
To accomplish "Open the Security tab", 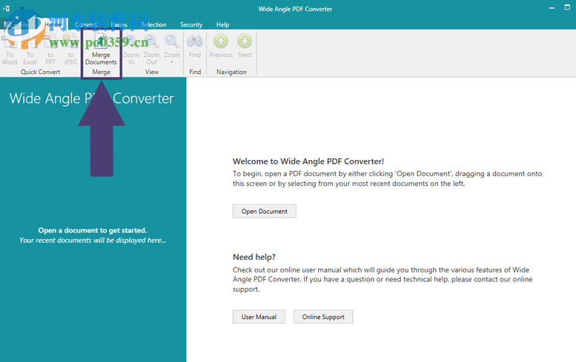I will [191, 24].
